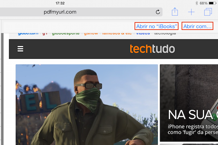Show all open tabs icon

pos(208,12)
